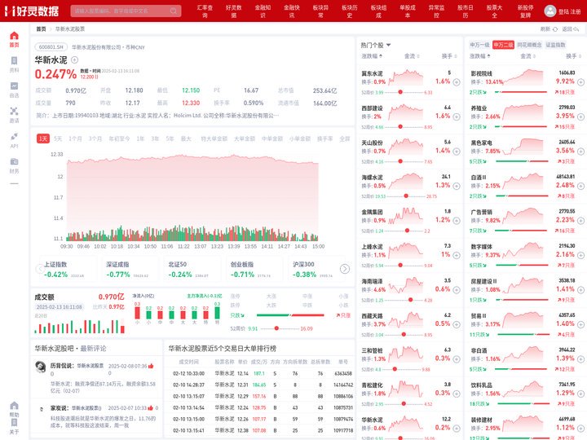Add 黑色家电 sector with its plus icon
The height and width of the screenshot is (440, 587).
point(580,152)
